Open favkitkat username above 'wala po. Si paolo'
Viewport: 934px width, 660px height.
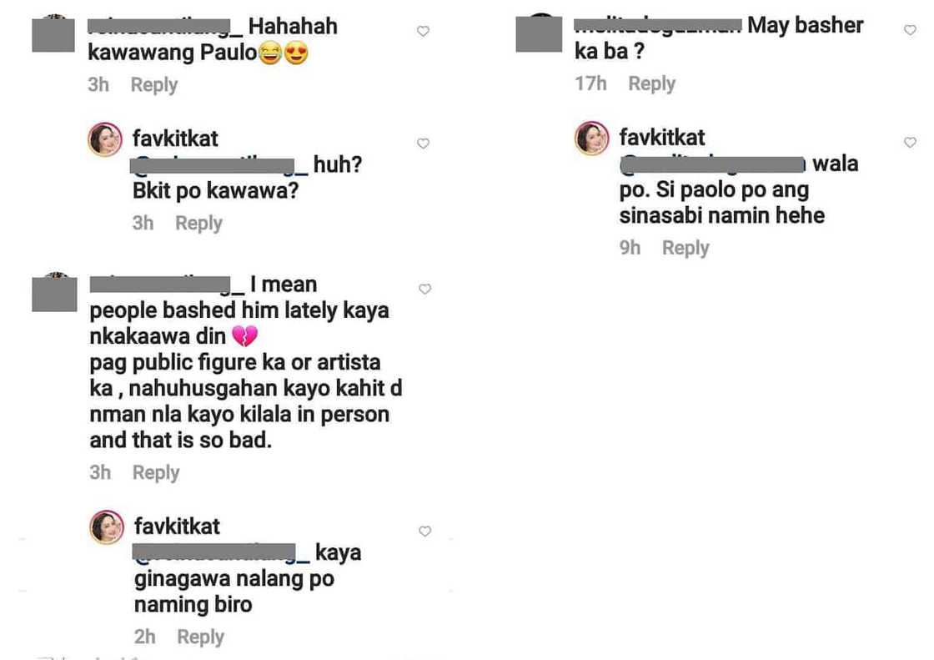(662, 137)
